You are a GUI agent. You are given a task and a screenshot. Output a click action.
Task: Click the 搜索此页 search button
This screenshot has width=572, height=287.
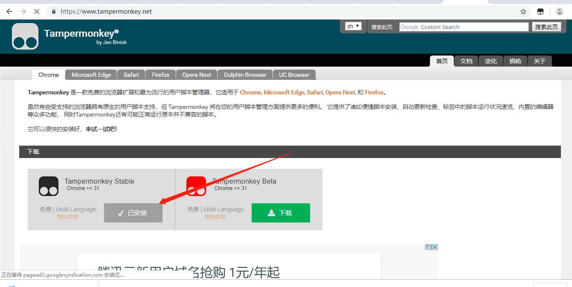coord(546,27)
